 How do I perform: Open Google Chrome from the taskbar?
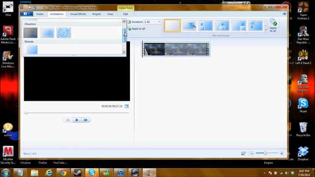pyautogui.click(x=63, y=173)
